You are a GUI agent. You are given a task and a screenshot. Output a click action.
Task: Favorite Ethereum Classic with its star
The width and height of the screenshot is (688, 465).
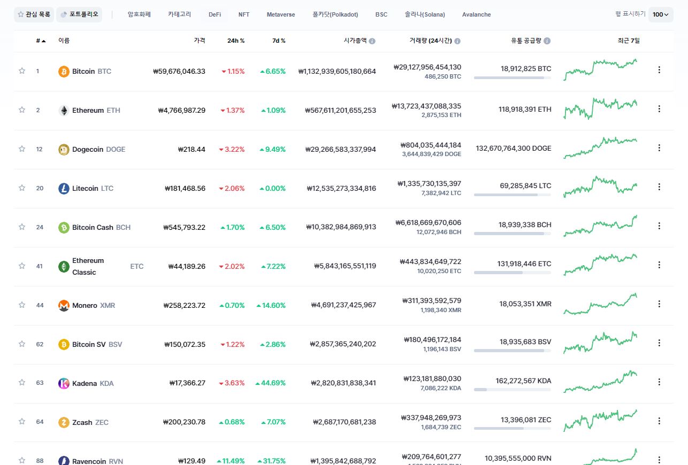(22, 266)
